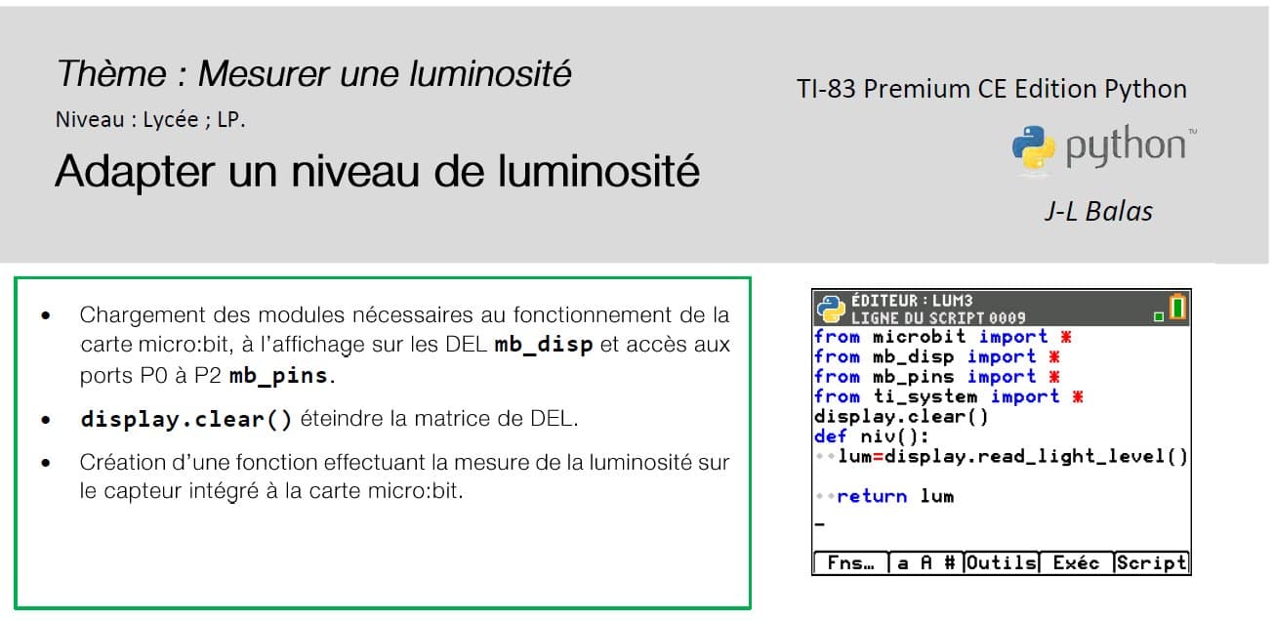Click the small green square beside the battery
Image resolution: width=1274 pixels, height=621 pixels.
coord(1159,316)
